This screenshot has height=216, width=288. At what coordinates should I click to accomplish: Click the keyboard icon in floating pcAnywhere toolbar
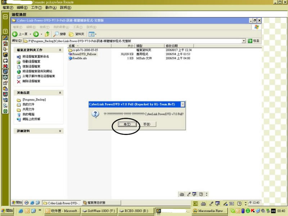(x=182, y=194)
